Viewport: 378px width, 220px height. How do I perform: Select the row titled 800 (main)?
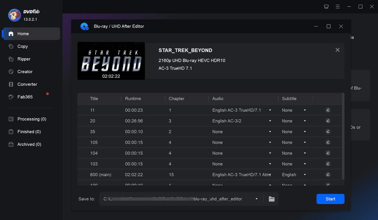(210, 175)
